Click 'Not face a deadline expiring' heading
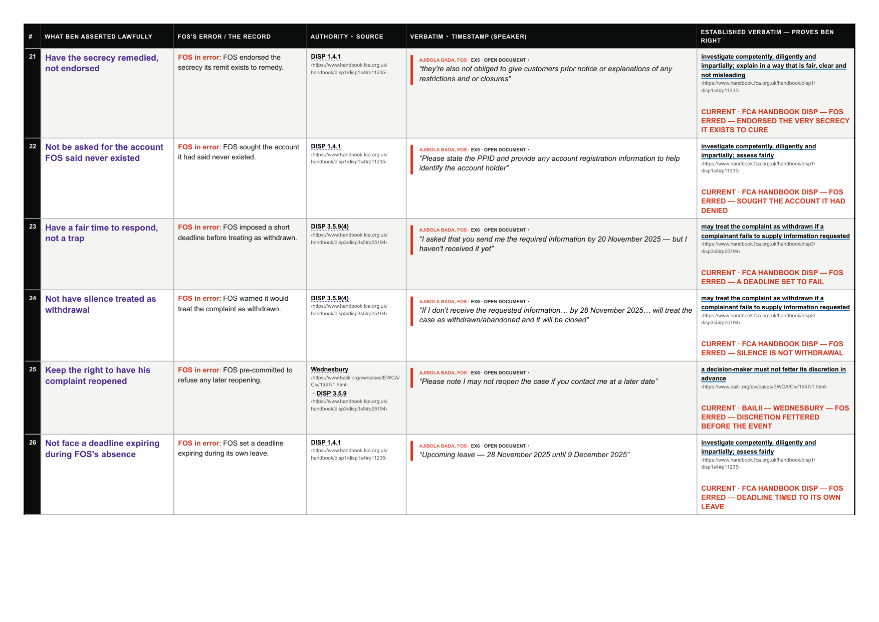Screen dimensions: 879x622 pos(102,449)
